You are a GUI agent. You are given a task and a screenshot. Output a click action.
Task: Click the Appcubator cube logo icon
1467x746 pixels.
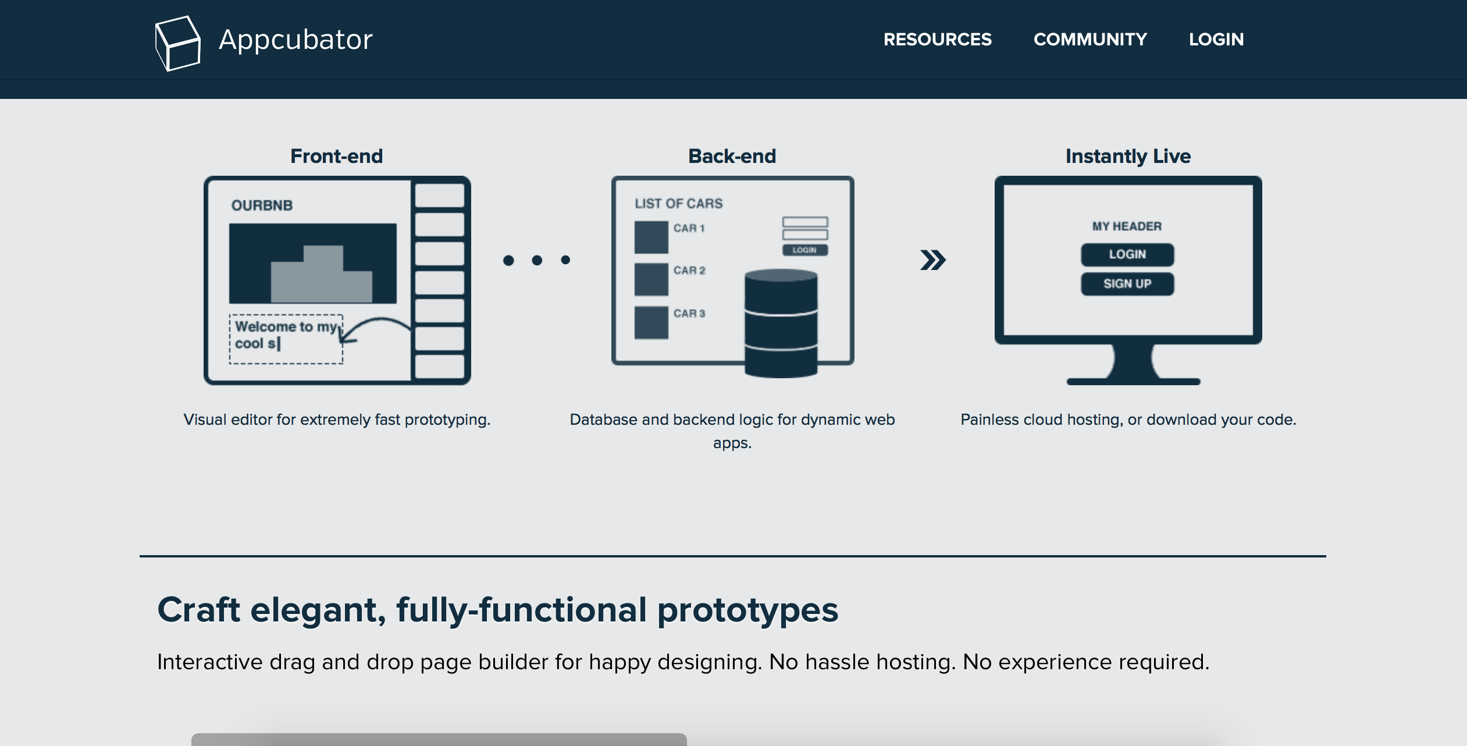[177, 40]
